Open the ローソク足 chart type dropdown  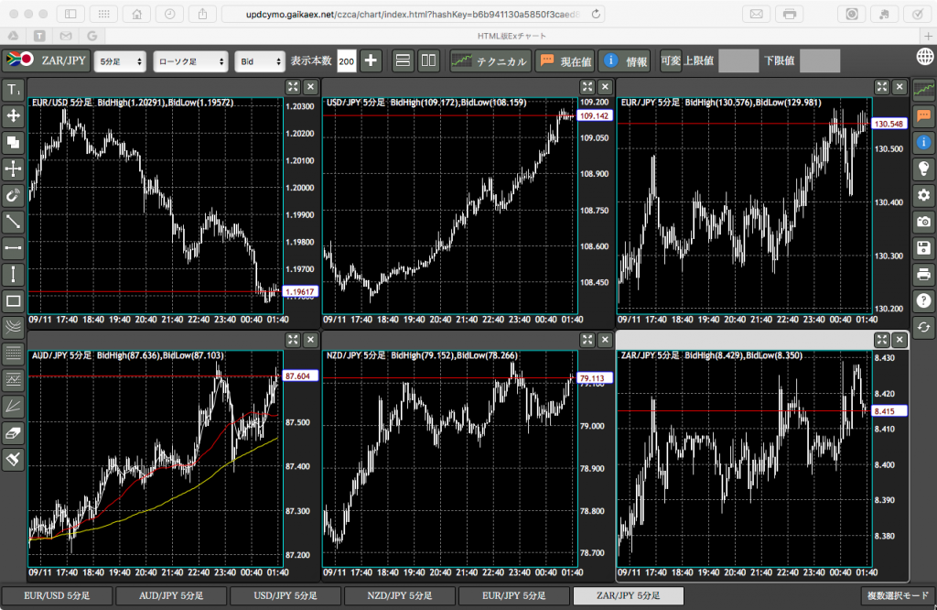pyautogui.click(x=190, y=61)
